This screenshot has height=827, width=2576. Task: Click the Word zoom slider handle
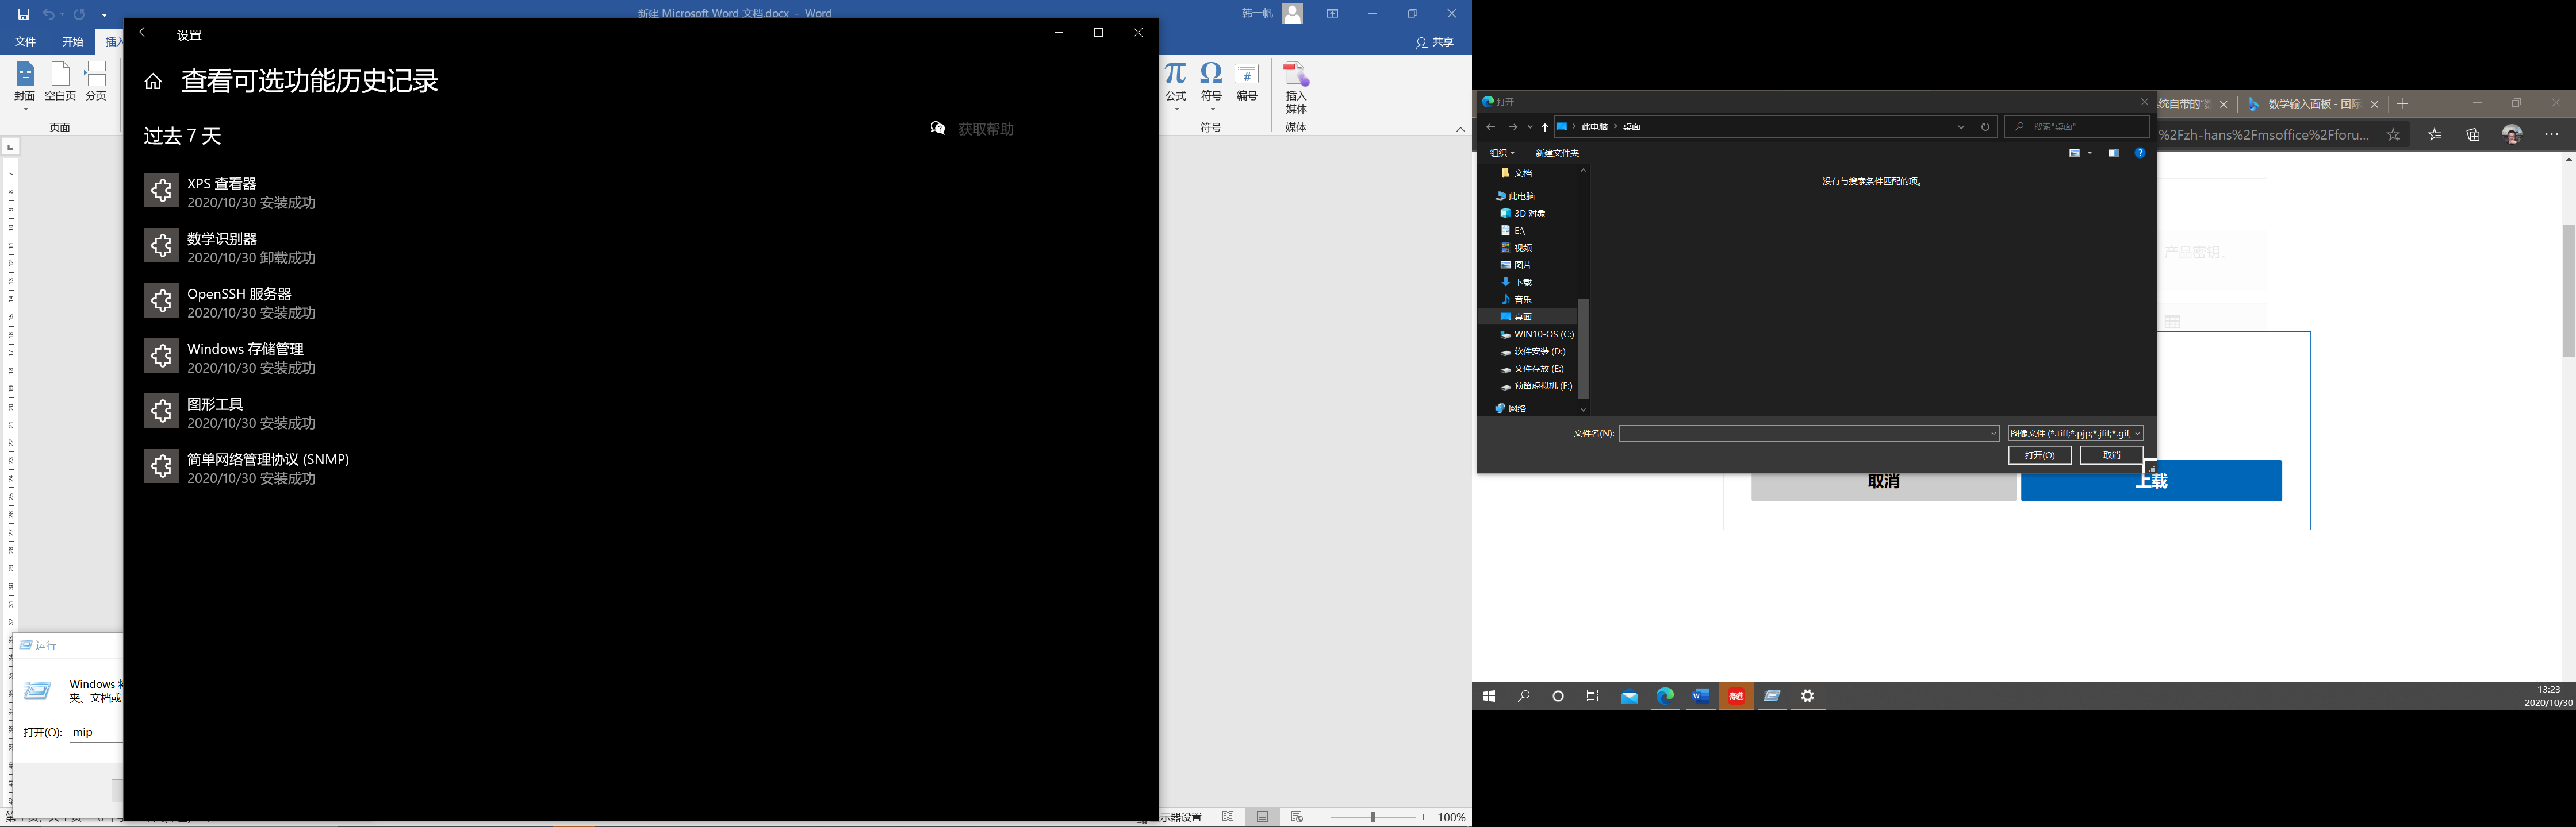click(1373, 817)
